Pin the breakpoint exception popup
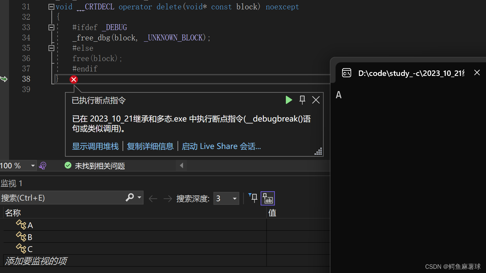Screen dimensions: 486x273 coord(302,100)
